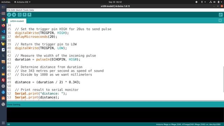Open the system menu arrow at top right
The height and width of the screenshot is (126, 224).
[x=222, y=2]
